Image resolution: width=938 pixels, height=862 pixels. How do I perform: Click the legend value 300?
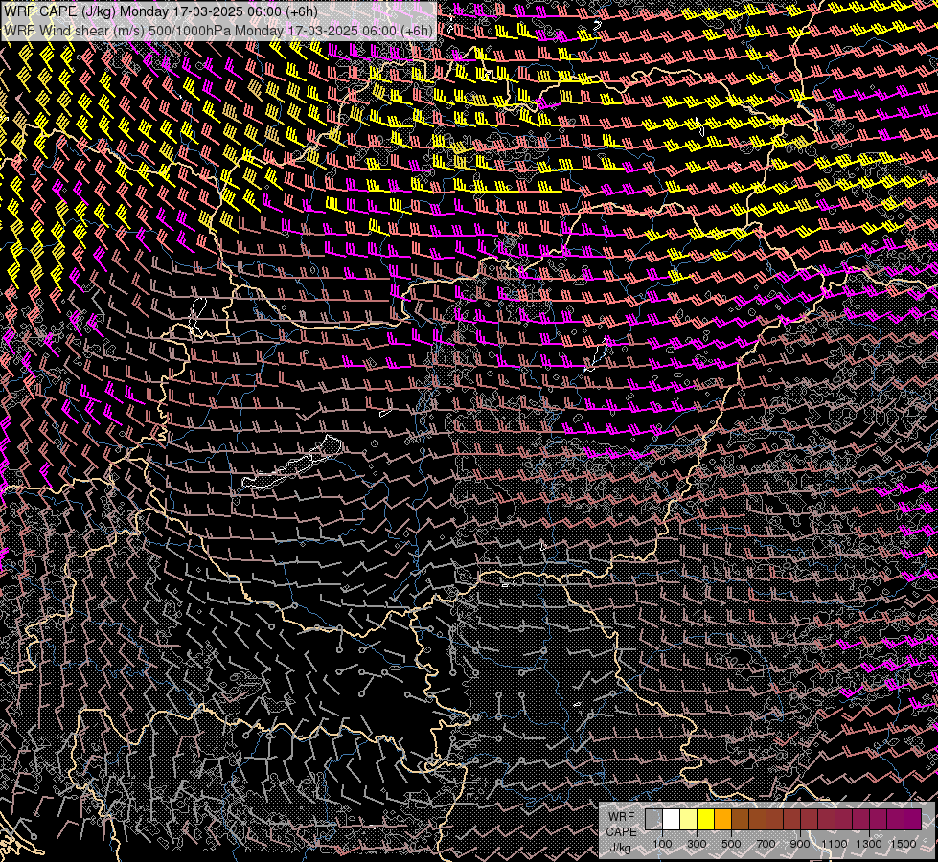(x=697, y=844)
